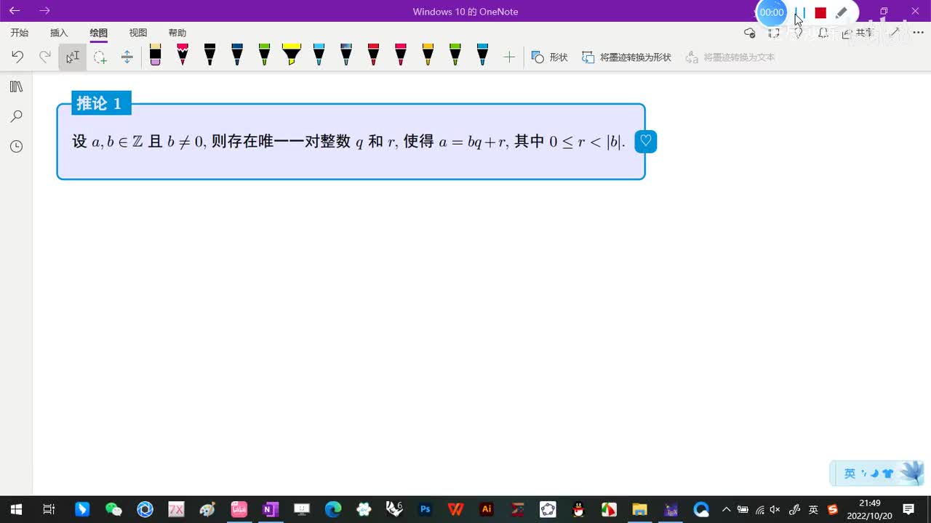Click the OneNote taskbar icon
This screenshot has width=931, height=523.
[x=271, y=509]
